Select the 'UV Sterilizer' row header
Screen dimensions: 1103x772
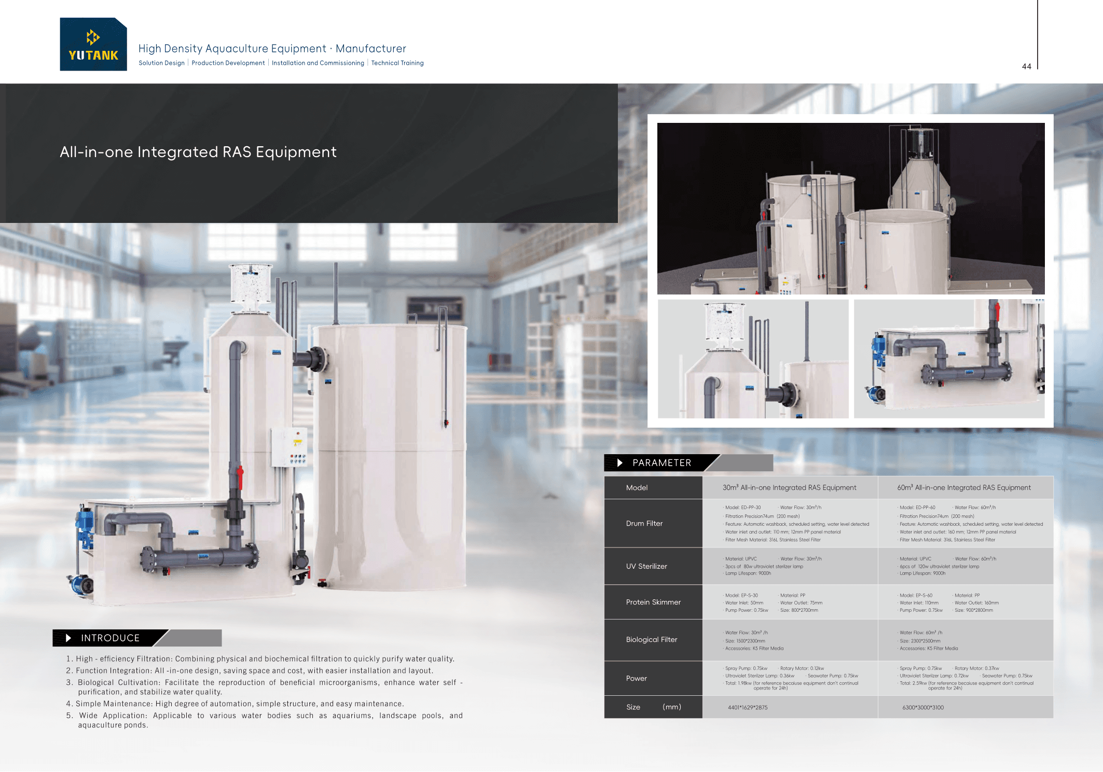(653, 566)
